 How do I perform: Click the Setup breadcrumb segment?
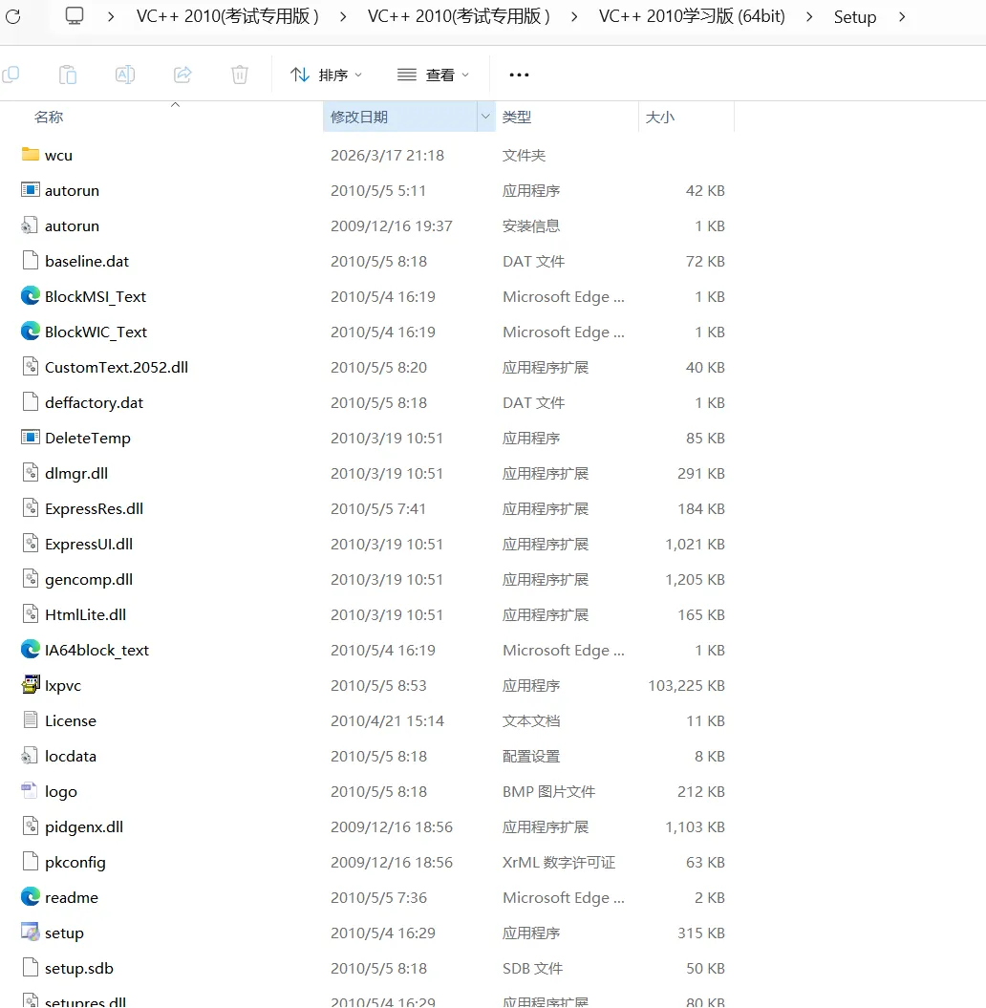point(855,16)
